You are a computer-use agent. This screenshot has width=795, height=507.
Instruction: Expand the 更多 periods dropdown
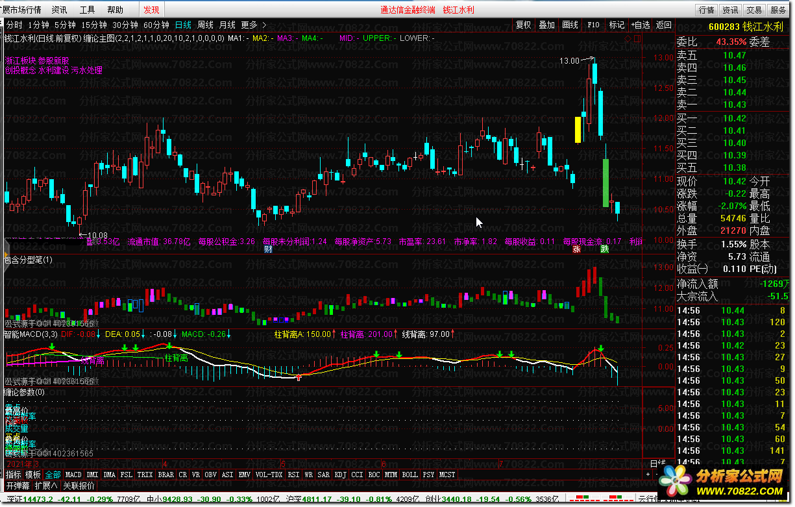pyautogui.click(x=254, y=25)
